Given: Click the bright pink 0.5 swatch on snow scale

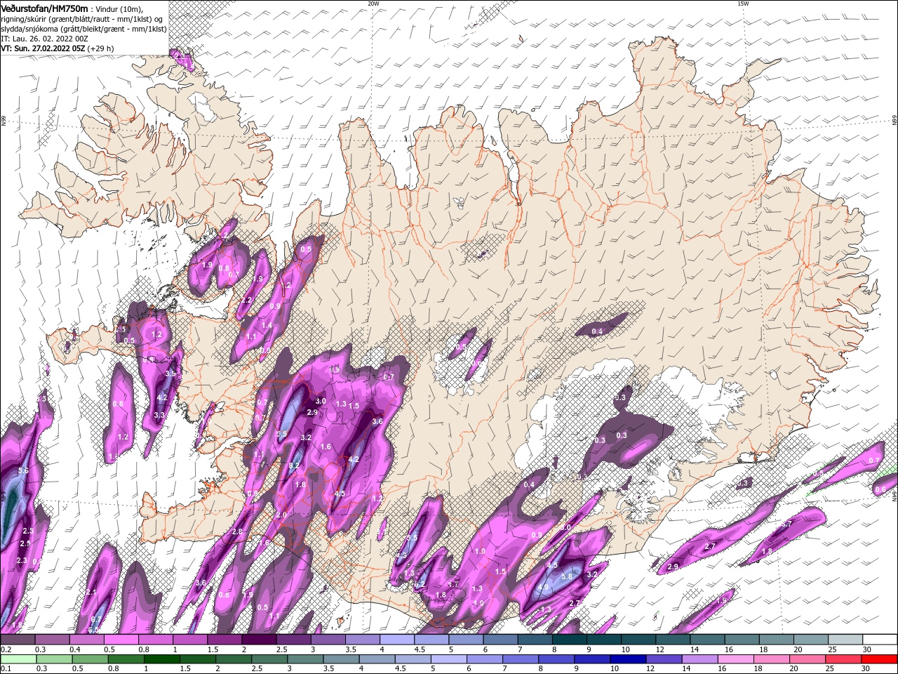Looking at the screenshot, I should point(121,640).
